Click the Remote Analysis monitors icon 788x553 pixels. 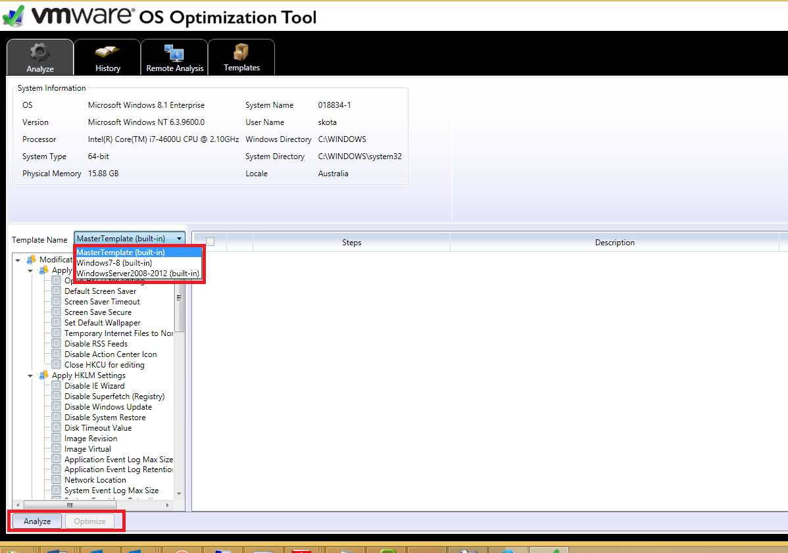tap(174, 53)
